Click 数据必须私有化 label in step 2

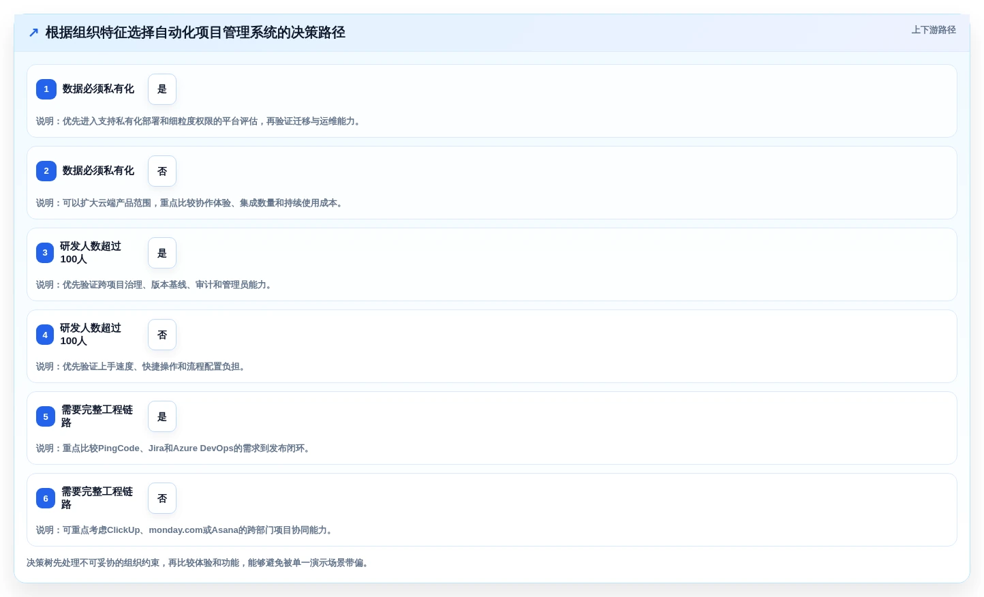coord(98,171)
